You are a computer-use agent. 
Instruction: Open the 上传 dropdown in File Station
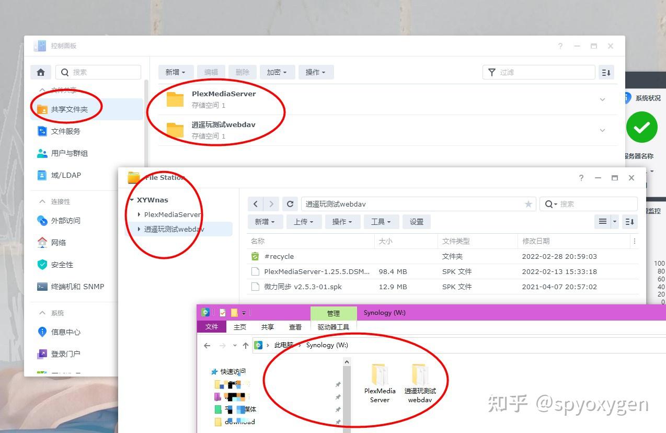(303, 222)
